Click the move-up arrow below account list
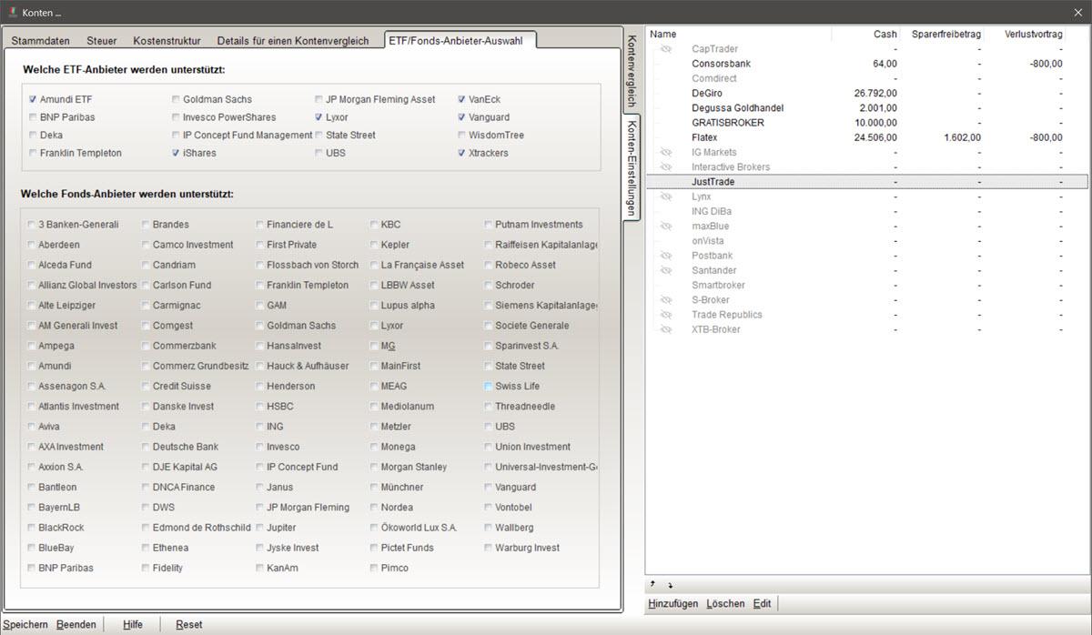Screen dimensions: 1092x635 tap(652, 585)
